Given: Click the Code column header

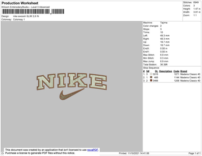Looking at the screenshot, I should pyautogui.click(x=176, y=71).
